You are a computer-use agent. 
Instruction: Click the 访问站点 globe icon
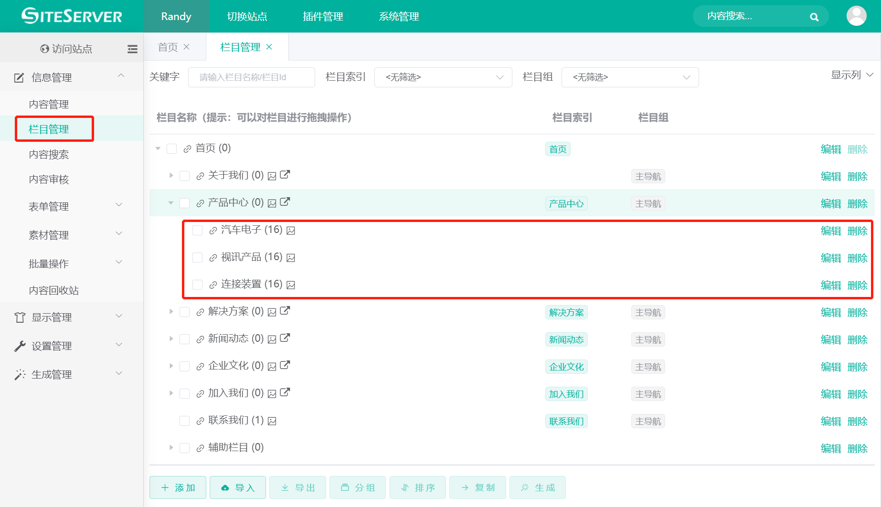(x=44, y=48)
